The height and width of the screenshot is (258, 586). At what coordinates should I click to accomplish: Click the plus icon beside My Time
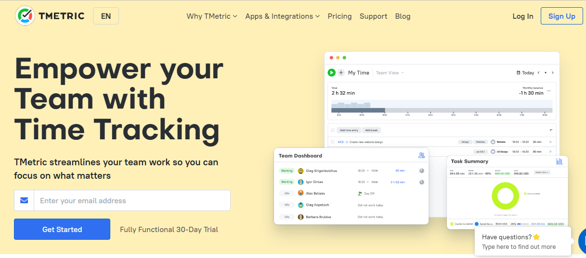pos(341,73)
